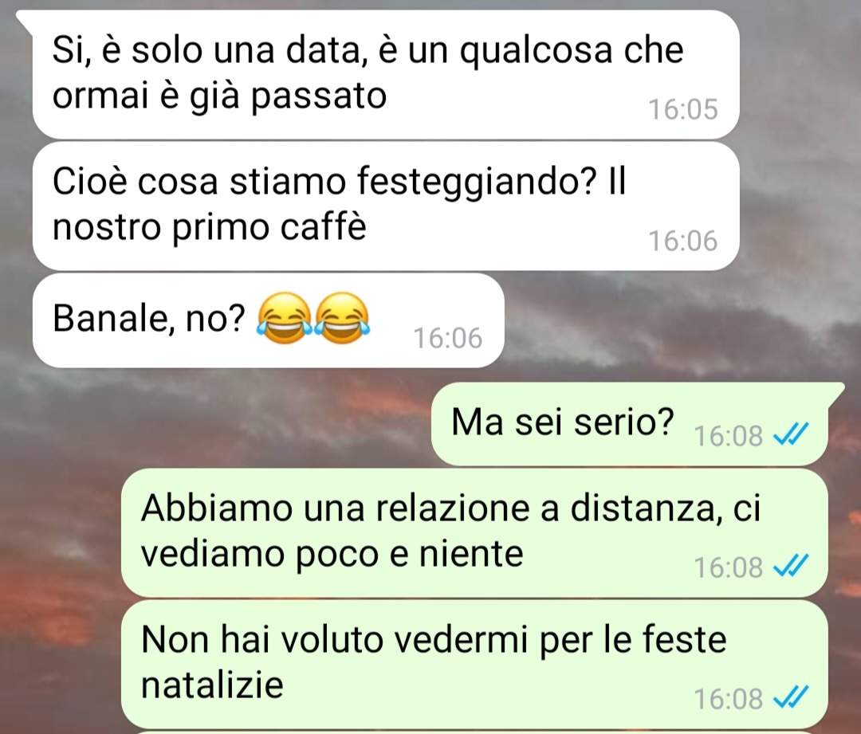The image size is (861, 734).
Task: Tap the 16:08 timestamp on 'Ma sei serio?'
Action: pyautogui.click(x=728, y=437)
